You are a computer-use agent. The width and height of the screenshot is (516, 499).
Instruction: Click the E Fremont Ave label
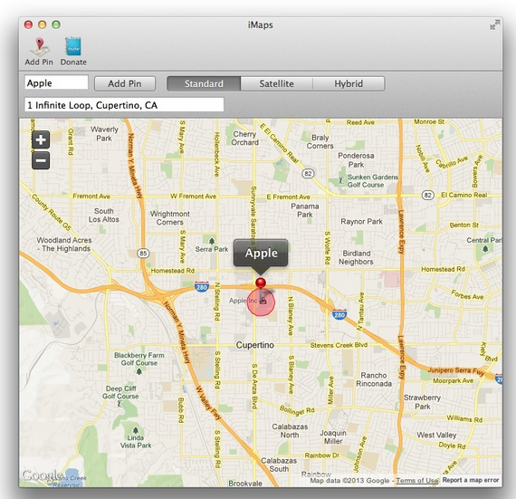pos(288,197)
